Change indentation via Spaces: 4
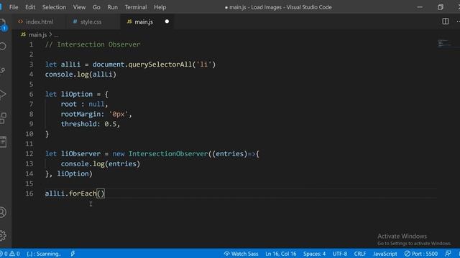Screen dimensions: 460x258 coord(314,254)
